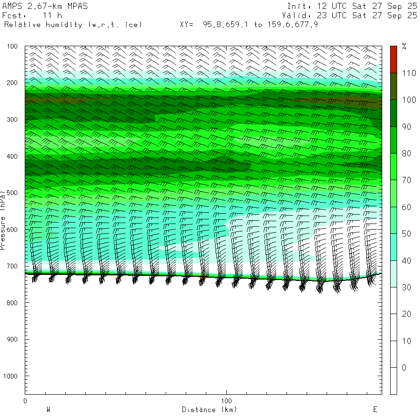Click the colorbar label '110'
The image size is (420, 420).
[409, 73]
